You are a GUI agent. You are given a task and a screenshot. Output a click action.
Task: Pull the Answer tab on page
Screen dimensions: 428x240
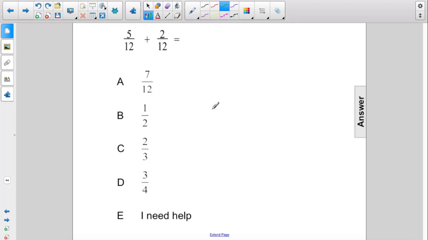coord(360,112)
